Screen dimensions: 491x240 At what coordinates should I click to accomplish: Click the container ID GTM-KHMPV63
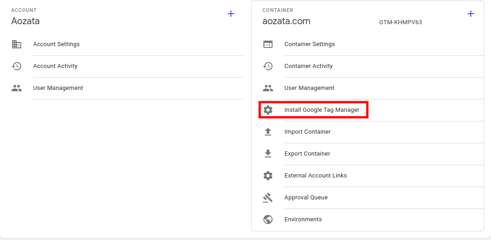coord(400,22)
